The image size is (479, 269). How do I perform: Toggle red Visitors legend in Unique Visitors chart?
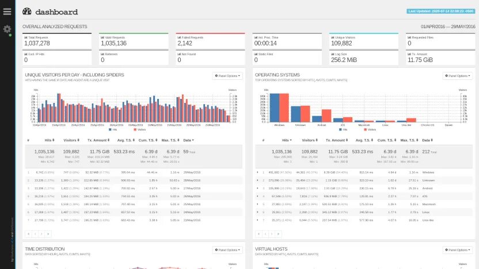pyautogui.click(x=140, y=130)
